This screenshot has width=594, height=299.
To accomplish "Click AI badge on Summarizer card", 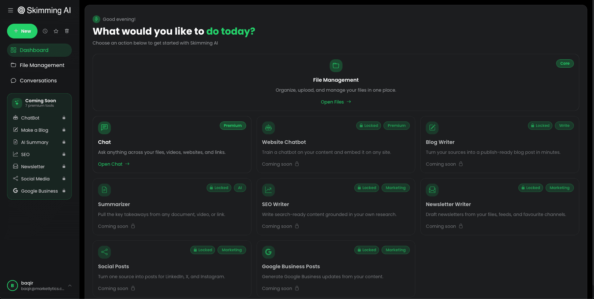I will [x=240, y=188].
